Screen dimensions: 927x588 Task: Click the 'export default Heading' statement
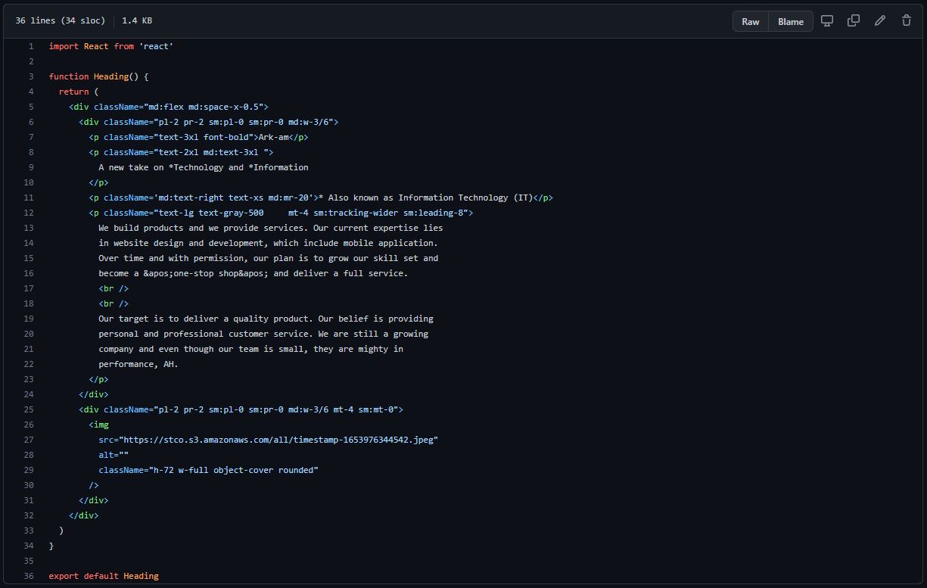coord(104,576)
